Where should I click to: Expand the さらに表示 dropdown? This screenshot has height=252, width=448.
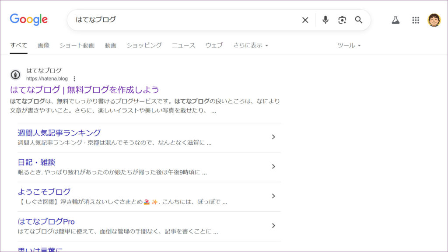(250, 45)
